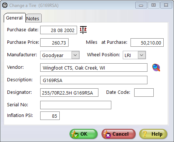174x142 pixels.
Task: Click the 'Wheel Position:' label
Action: (104, 55)
